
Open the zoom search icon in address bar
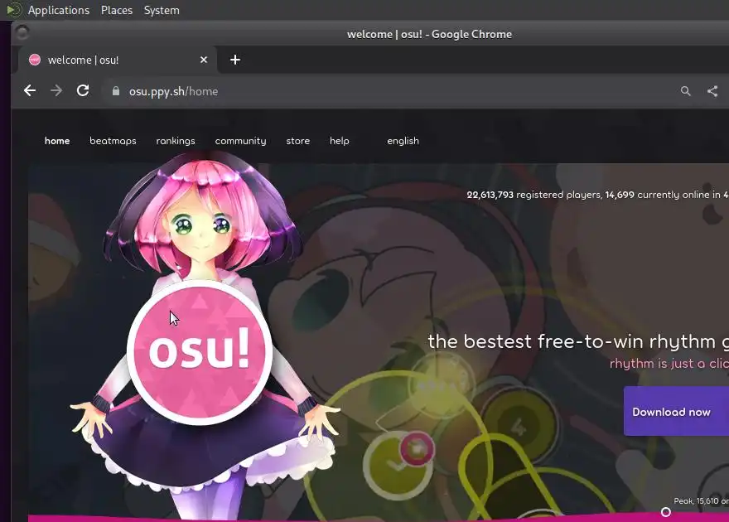[x=685, y=91]
